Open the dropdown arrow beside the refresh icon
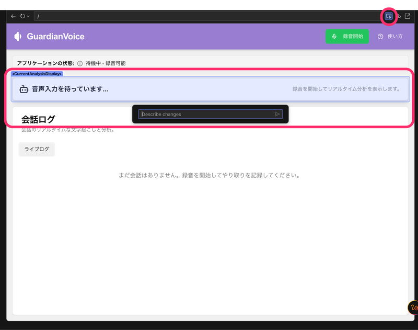The width and height of the screenshot is (418, 330). [28, 16]
